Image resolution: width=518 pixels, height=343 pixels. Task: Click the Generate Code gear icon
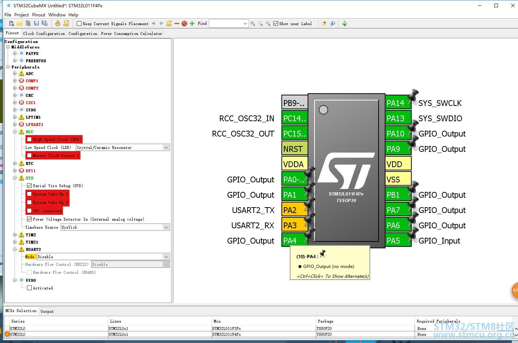(58, 24)
